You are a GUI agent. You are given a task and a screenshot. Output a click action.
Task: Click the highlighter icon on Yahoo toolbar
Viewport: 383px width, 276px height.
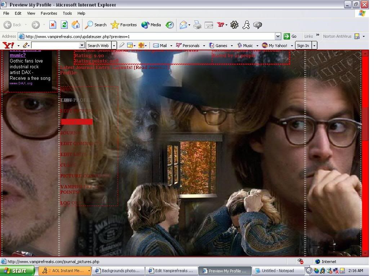[x=122, y=45]
